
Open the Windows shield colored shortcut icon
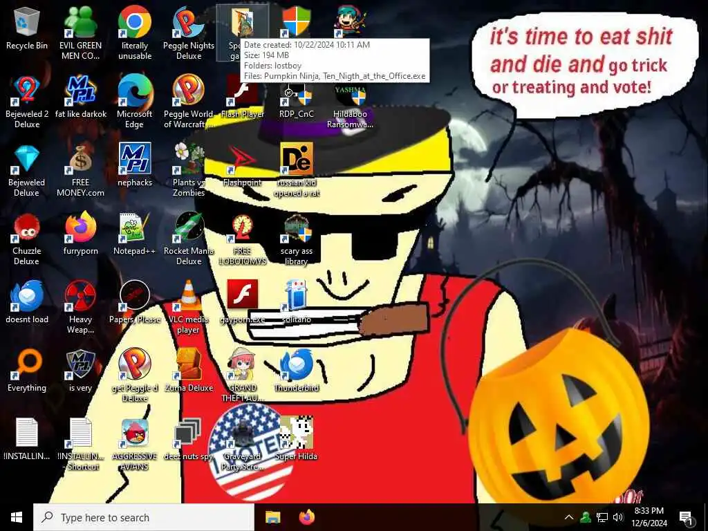296,21
